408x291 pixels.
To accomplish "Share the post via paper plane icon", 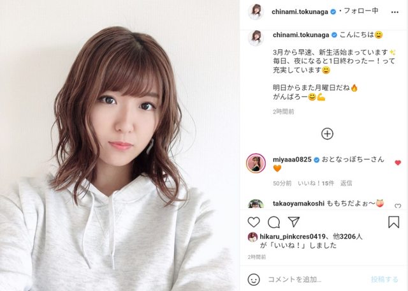I will pyautogui.click(x=294, y=221).
